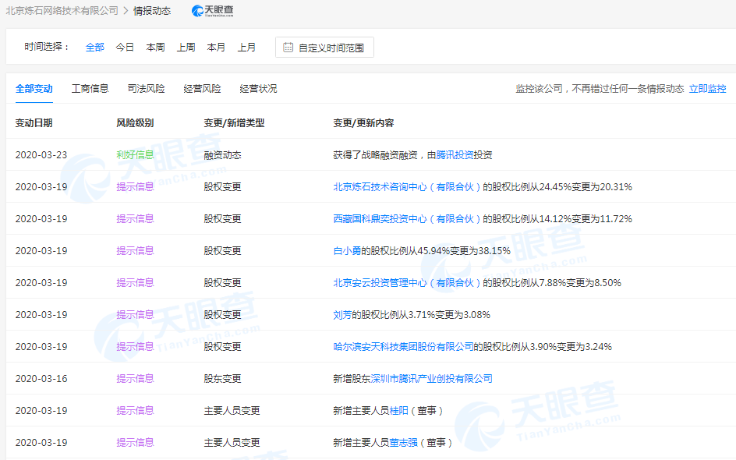Screen dimensions: 736x460
Task: Click the 情报动态 breadcrumb text
Action: pos(152,11)
